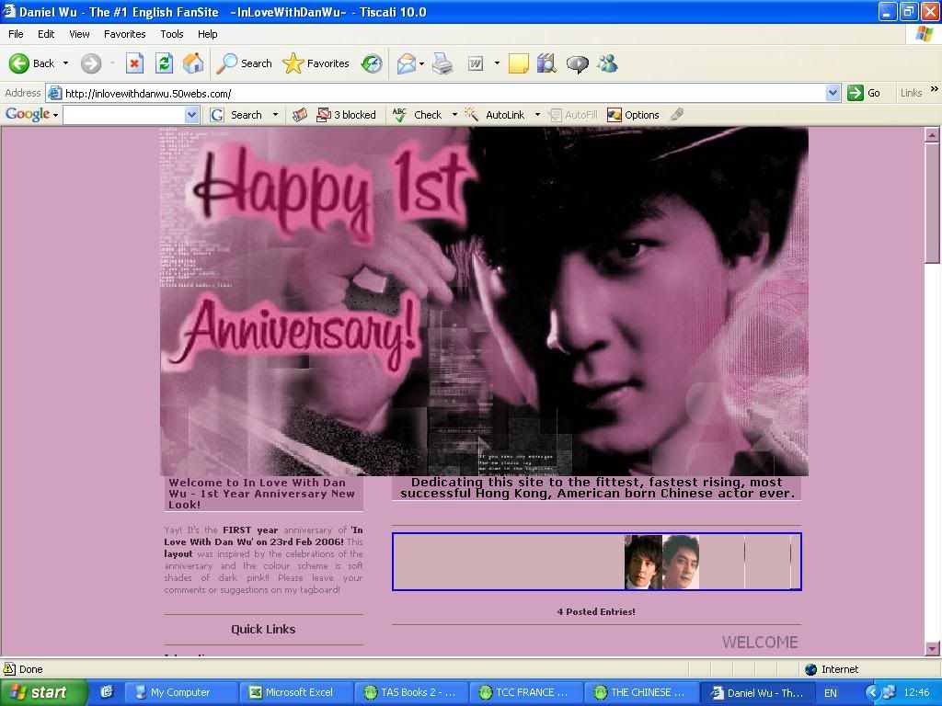Switch to THE CHINESE taskbar window
This screenshot has width=942, height=706.
[643, 692]
